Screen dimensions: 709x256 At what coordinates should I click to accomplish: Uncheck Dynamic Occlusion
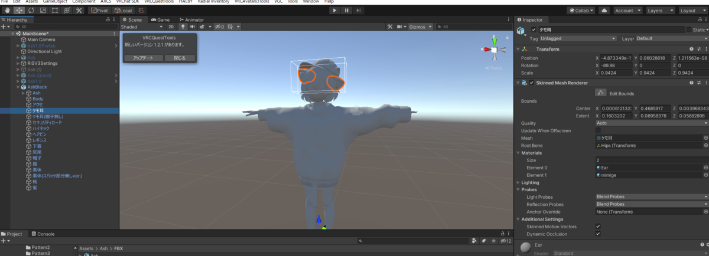[x=598, y=234]
